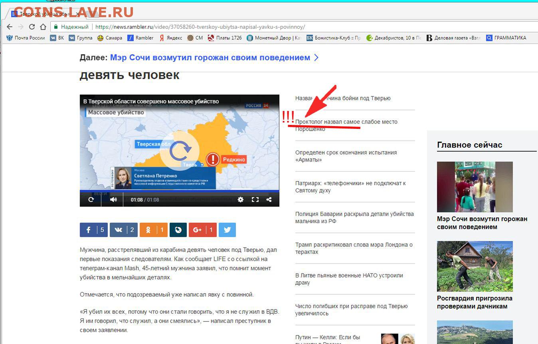Viewport: 538px width, 344px height.
Task: Open the Почта России bookmark
Action: tap(26, 38)
